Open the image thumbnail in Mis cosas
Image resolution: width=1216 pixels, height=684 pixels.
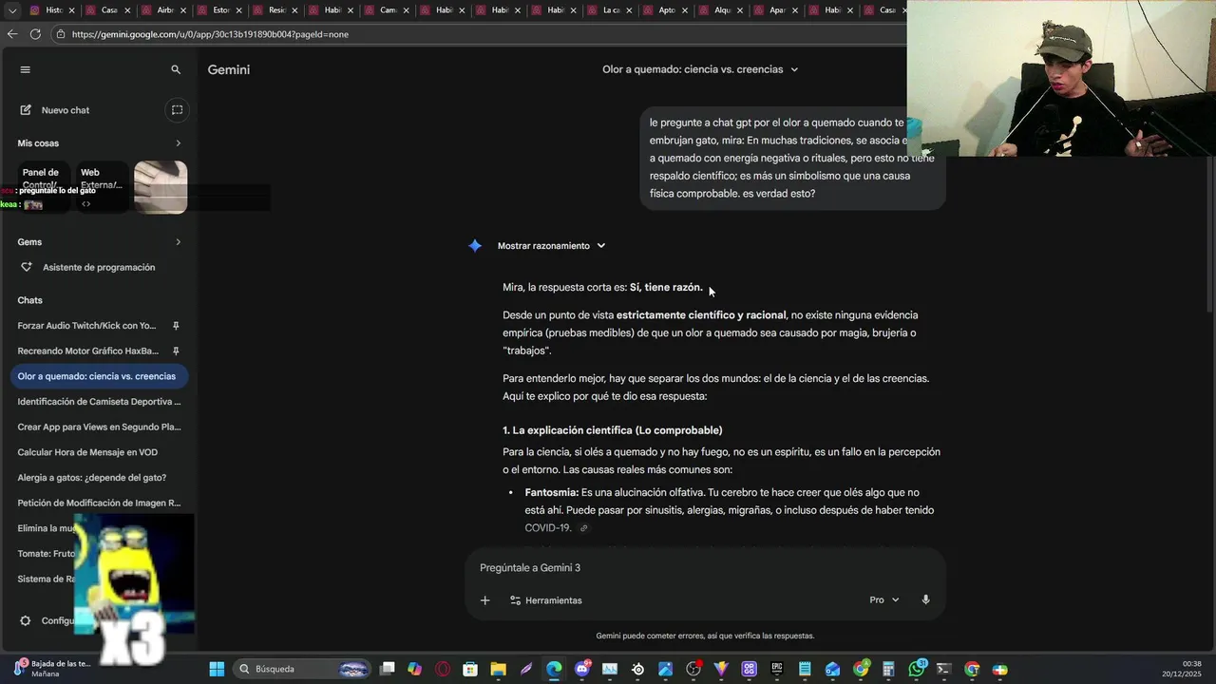pos(161,187)
